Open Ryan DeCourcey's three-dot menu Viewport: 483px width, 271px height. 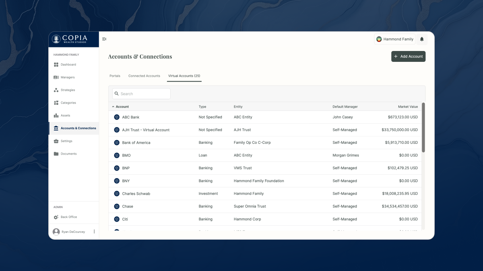tap(94, 232)
